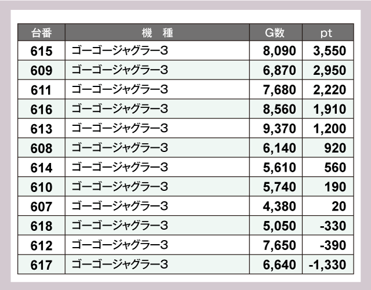Select machine number 613 cell
371x290 pixels.
[x=41, y=129]
